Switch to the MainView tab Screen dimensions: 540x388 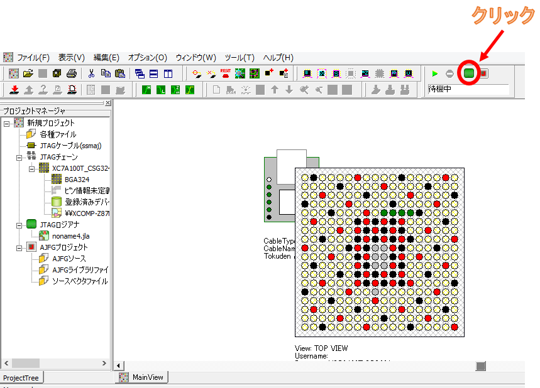142,377
